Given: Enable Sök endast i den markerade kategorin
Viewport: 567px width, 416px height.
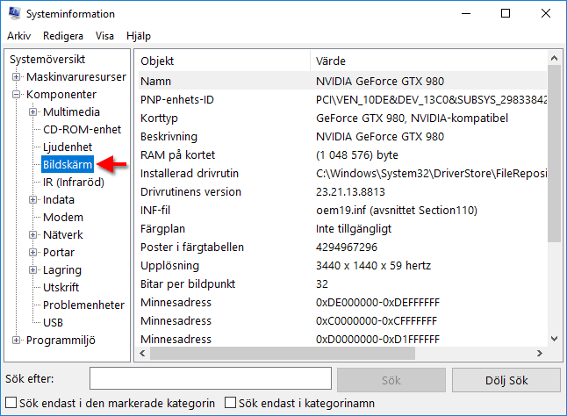Looking at the screenshot, I should tap(11, 403).
